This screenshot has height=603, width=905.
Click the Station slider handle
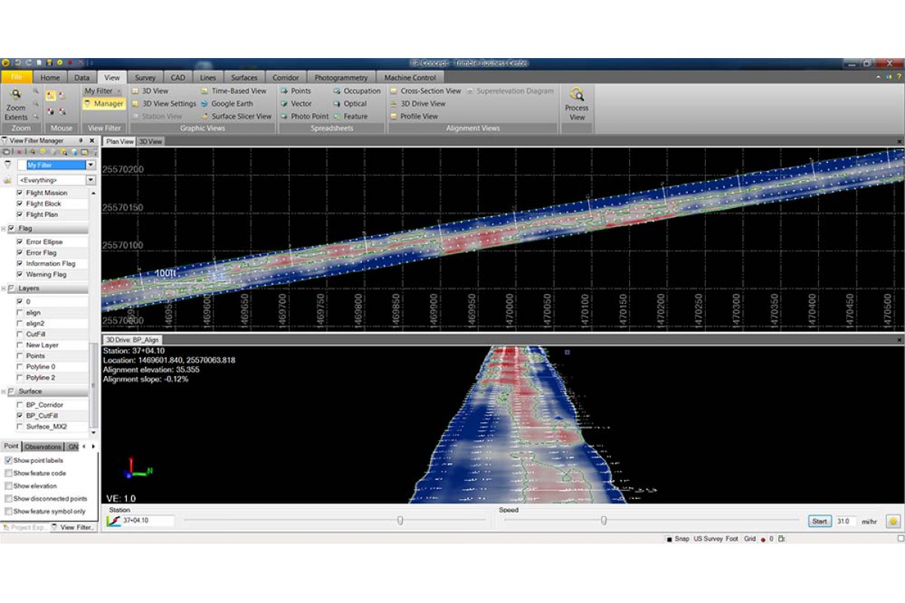pyautogui.click(x=400, y=520)
